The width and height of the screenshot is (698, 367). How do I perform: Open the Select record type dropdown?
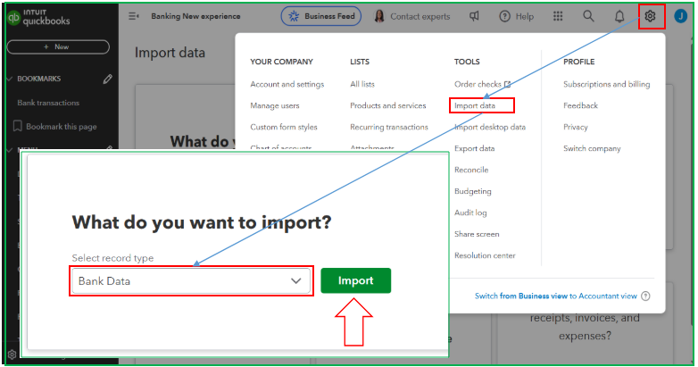(x=191, y=281)
